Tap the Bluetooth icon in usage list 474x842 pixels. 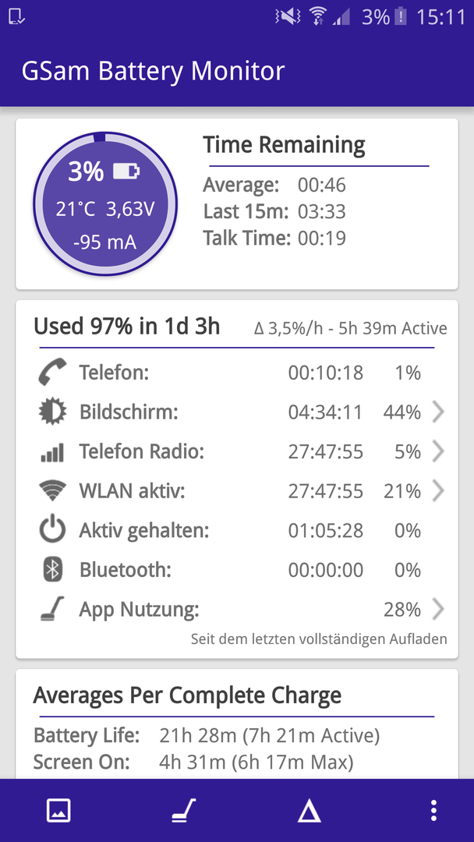(52, 570)
